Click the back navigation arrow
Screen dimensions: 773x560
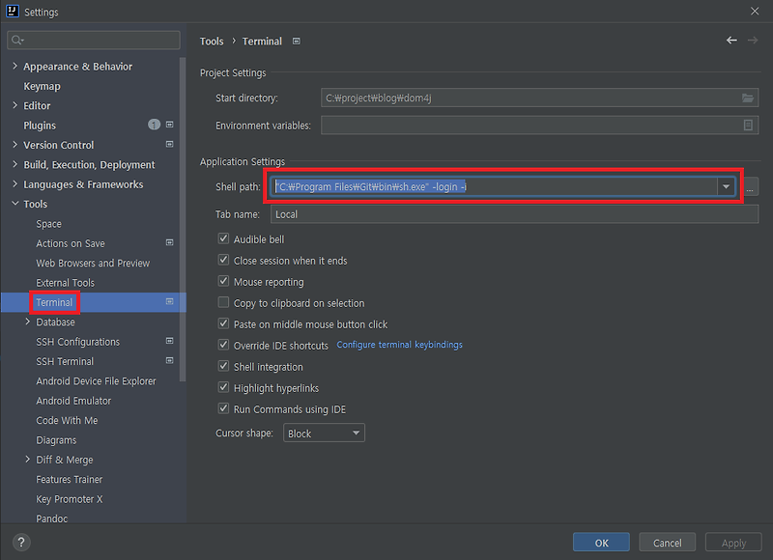coord(730,41)
